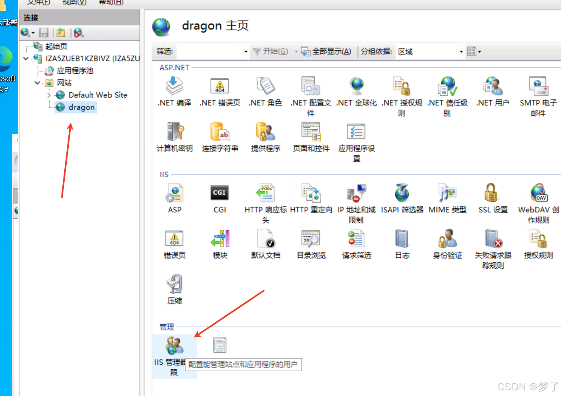
Task: Open the 提供程序 feature
Action: click(x=265, y=138)
